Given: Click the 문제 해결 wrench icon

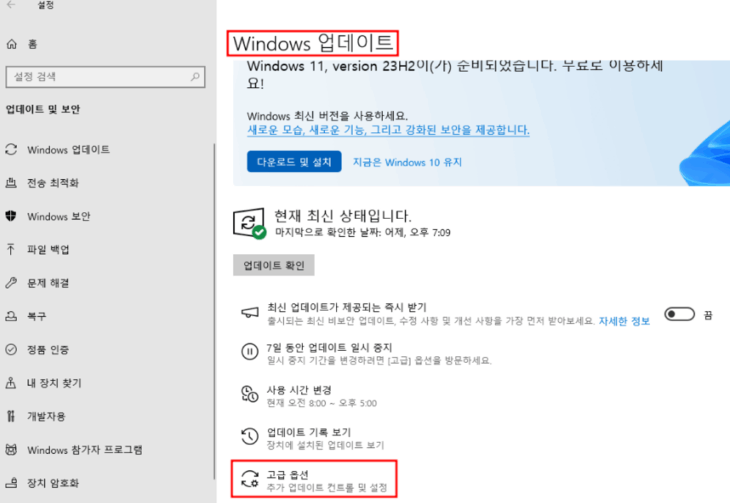Looking at the screenshot, I should [x=11, y=283].
